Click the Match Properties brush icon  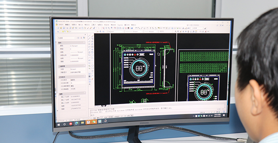[91, 28]
